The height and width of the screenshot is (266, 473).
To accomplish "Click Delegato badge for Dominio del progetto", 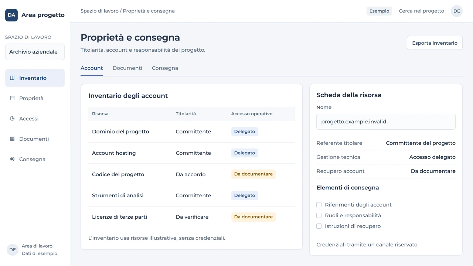I will coord(245,132).
